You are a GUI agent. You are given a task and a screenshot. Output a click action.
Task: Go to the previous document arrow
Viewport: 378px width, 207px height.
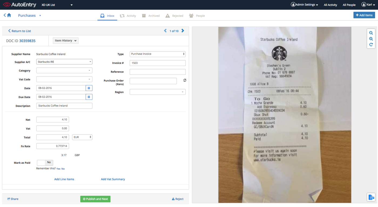tap(165, 31)
